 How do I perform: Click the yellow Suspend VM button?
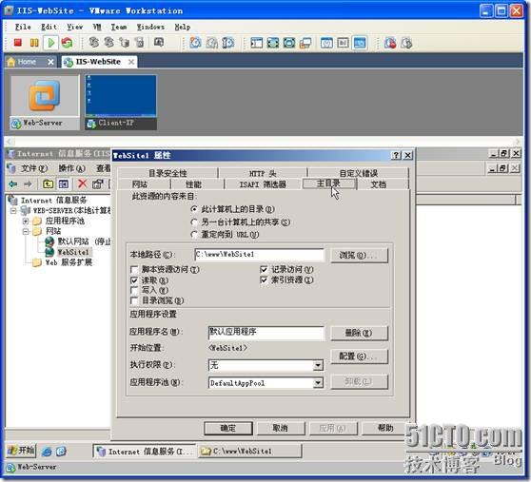[x=34, y=43]
